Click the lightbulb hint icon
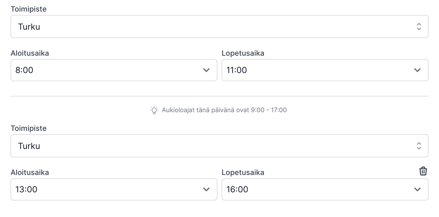The width and height of the screenshot is (439, 217). tap(154, 110)
